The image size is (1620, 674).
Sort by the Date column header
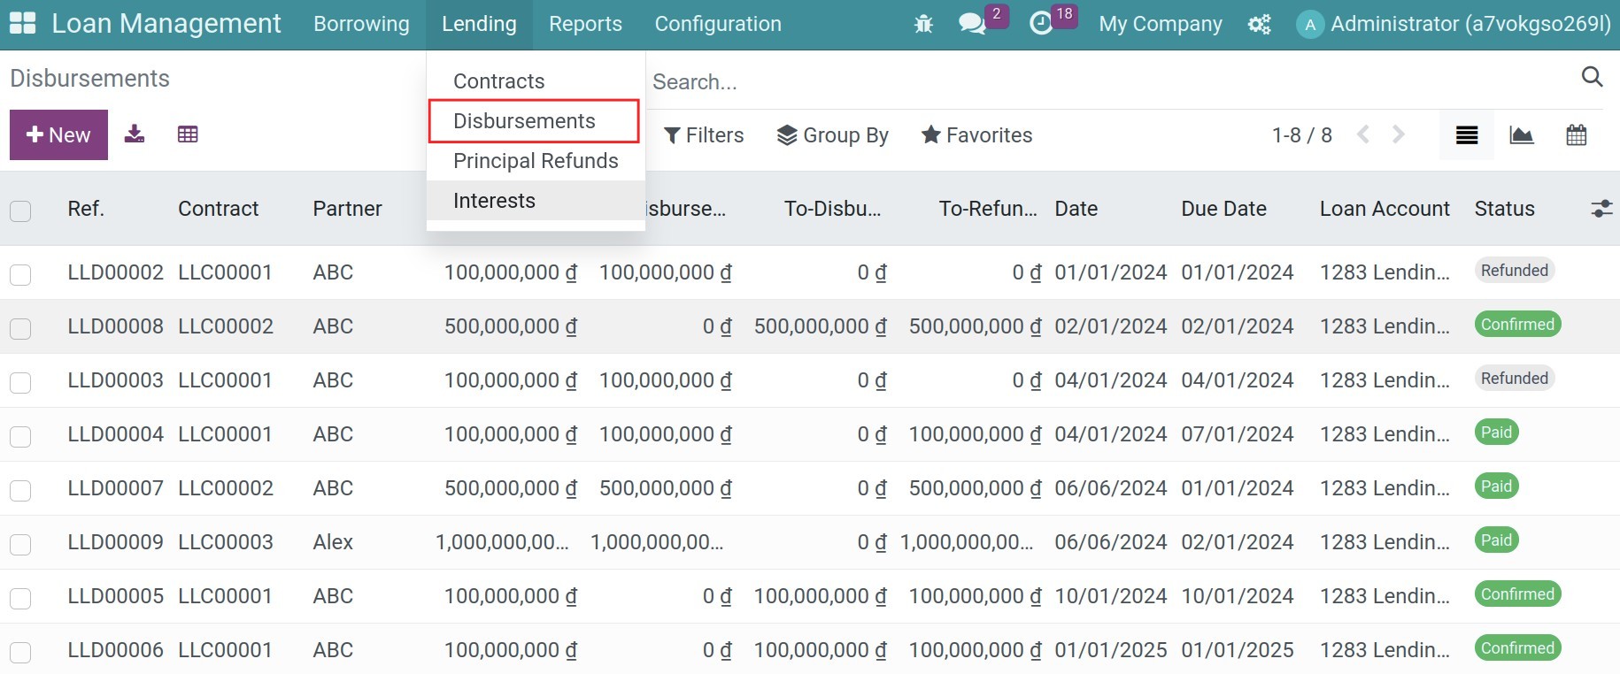(1076, 209)
